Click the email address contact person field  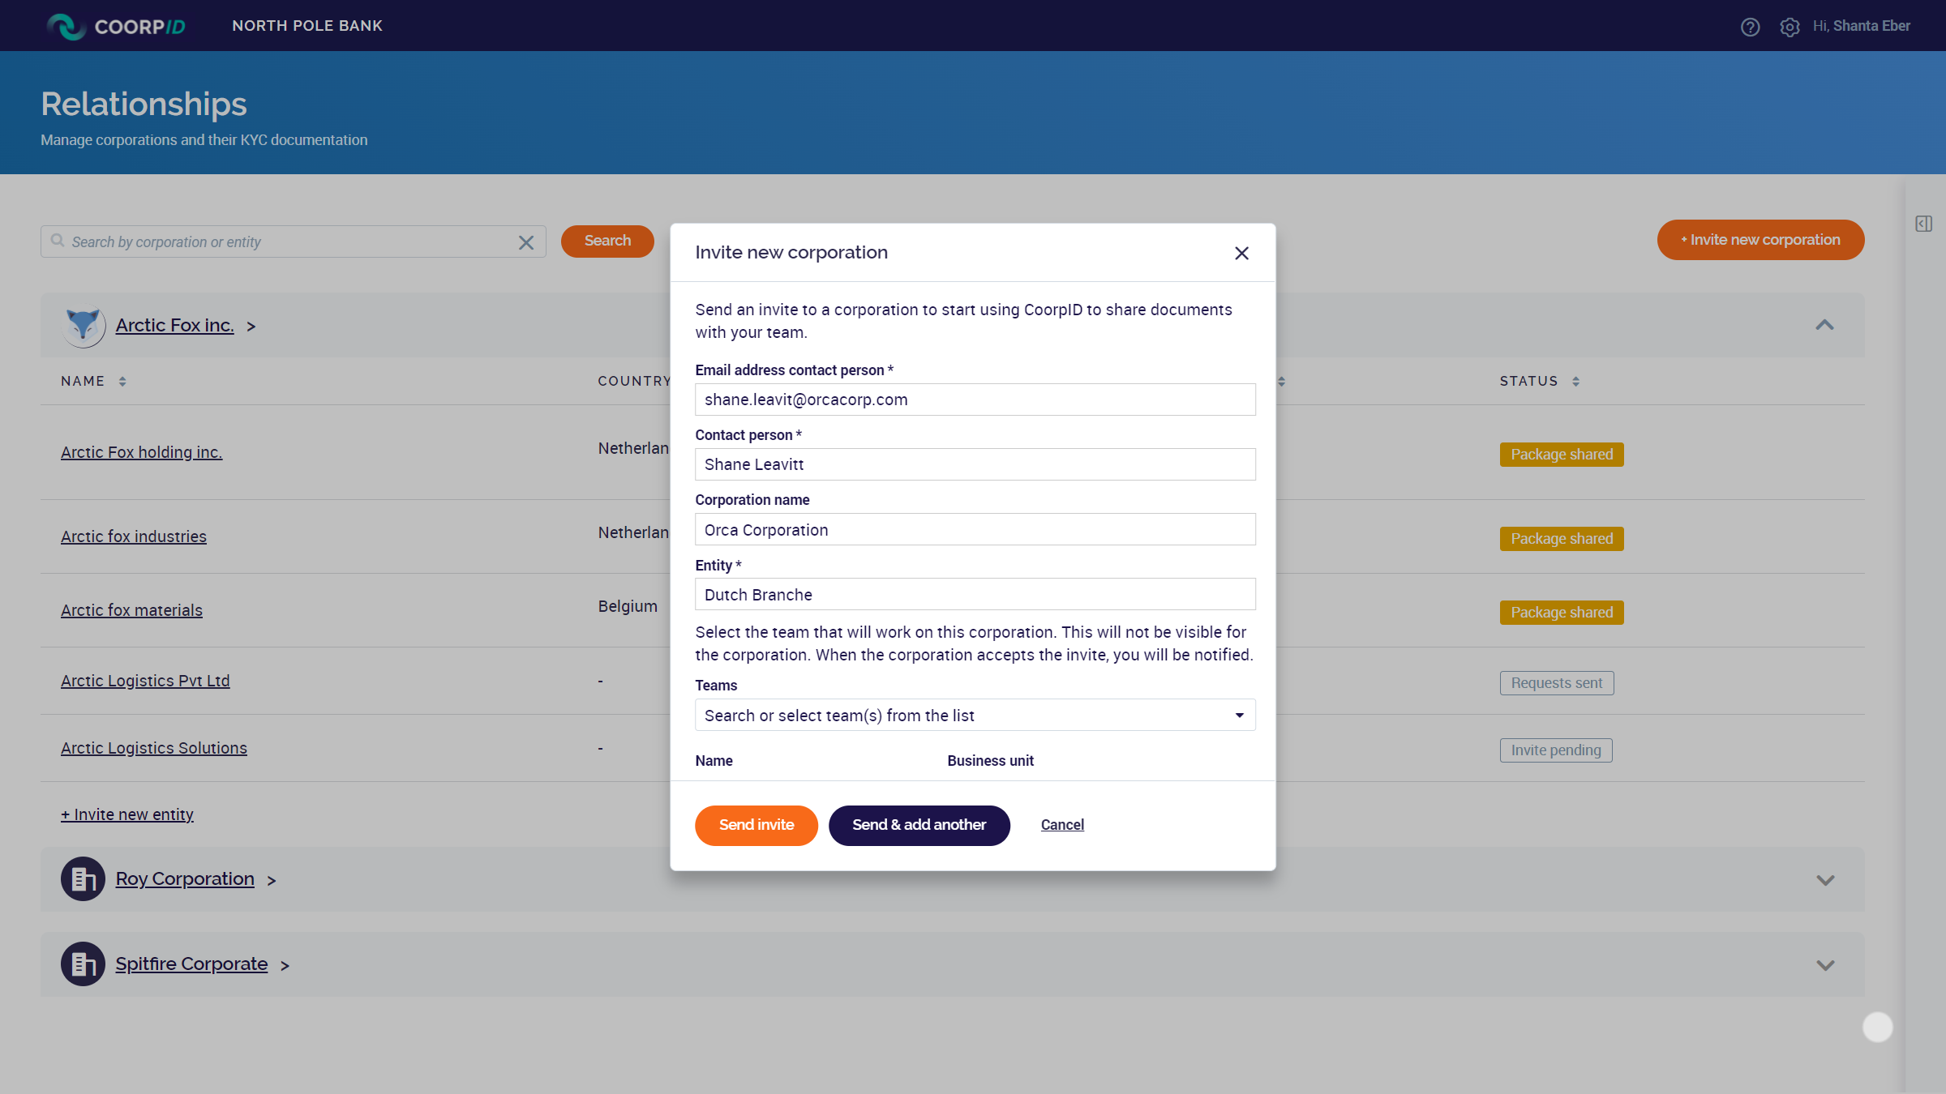click(x=975, y=399)
